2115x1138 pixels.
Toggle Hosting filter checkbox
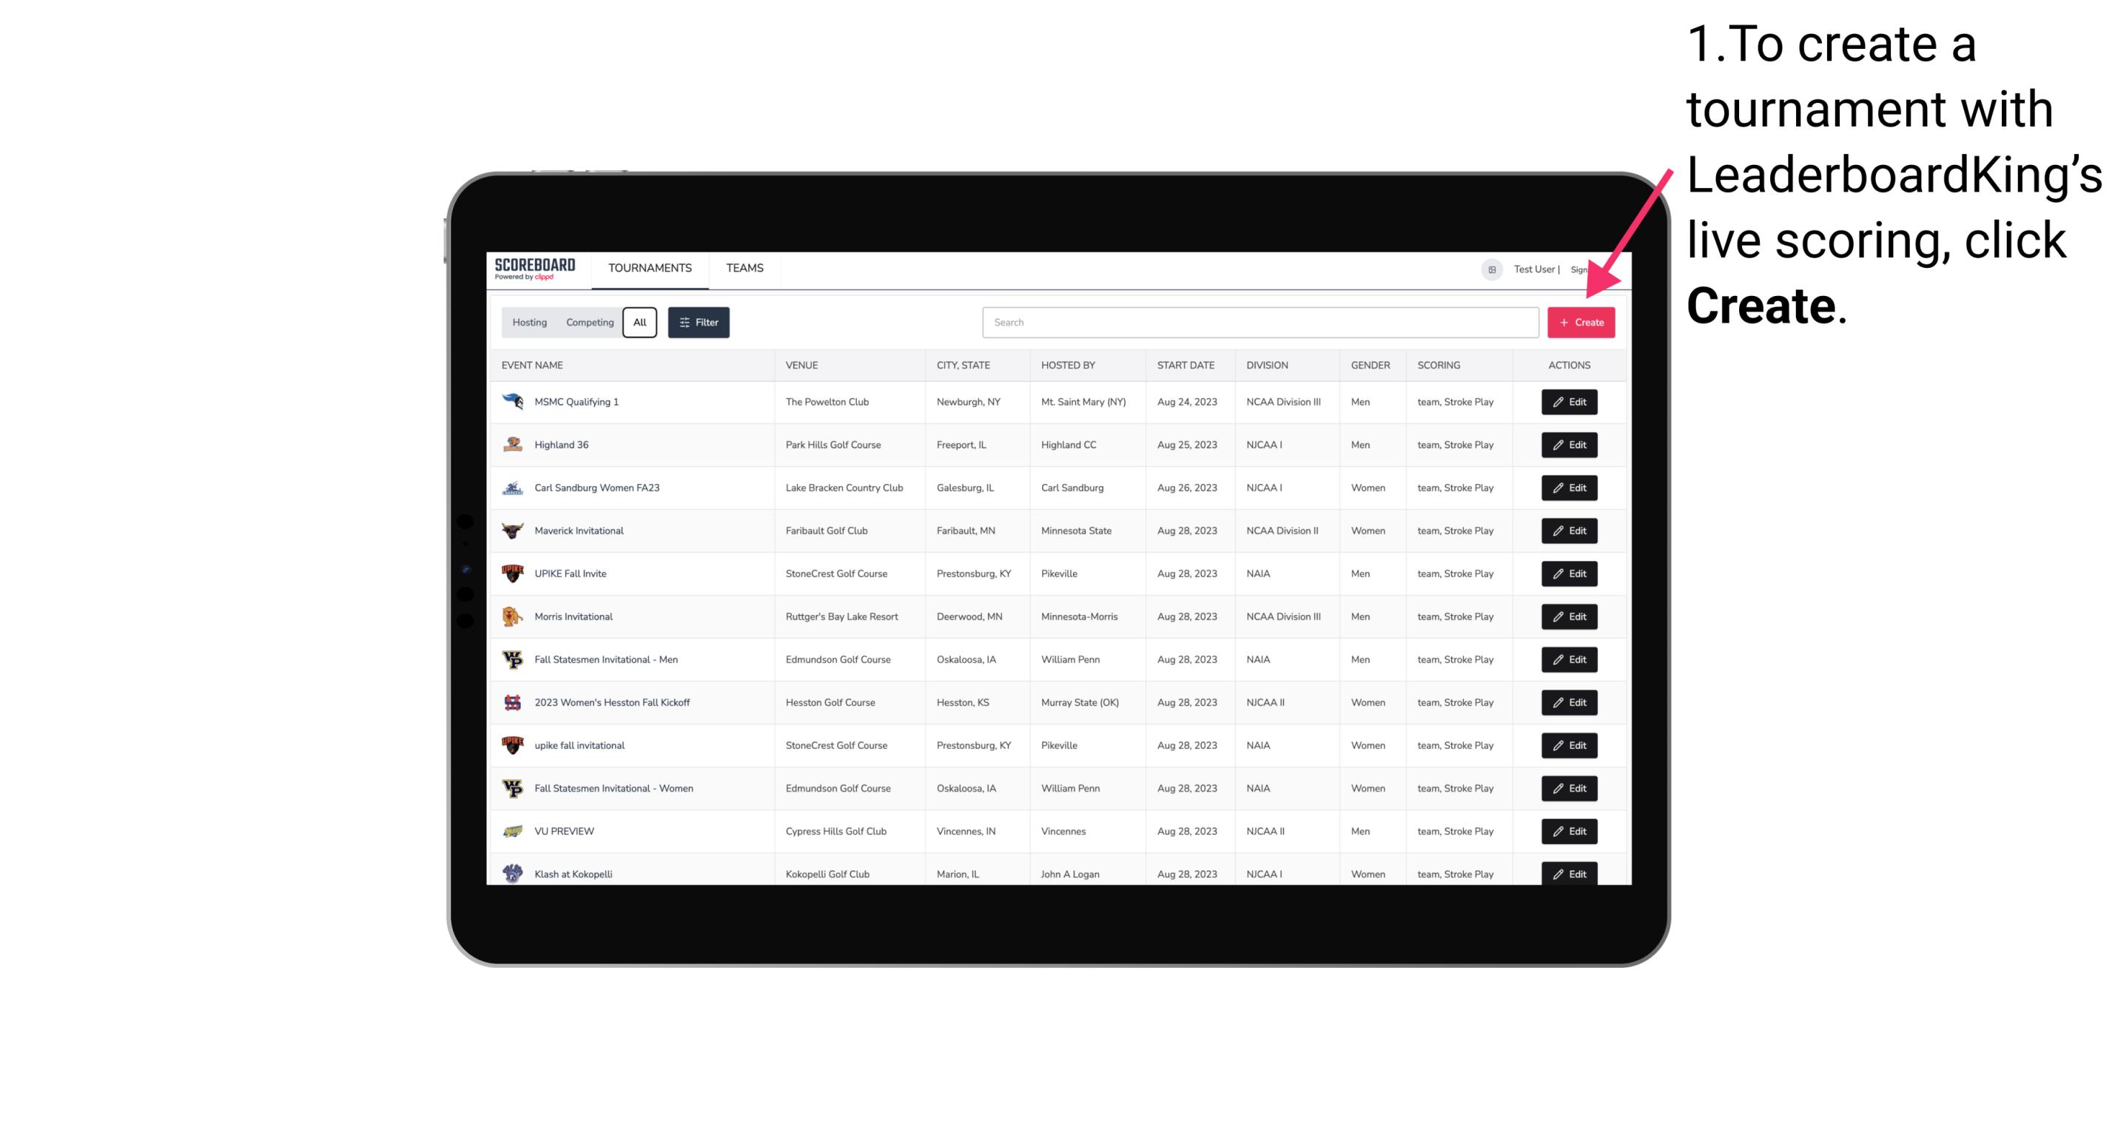tap(531, 323)
